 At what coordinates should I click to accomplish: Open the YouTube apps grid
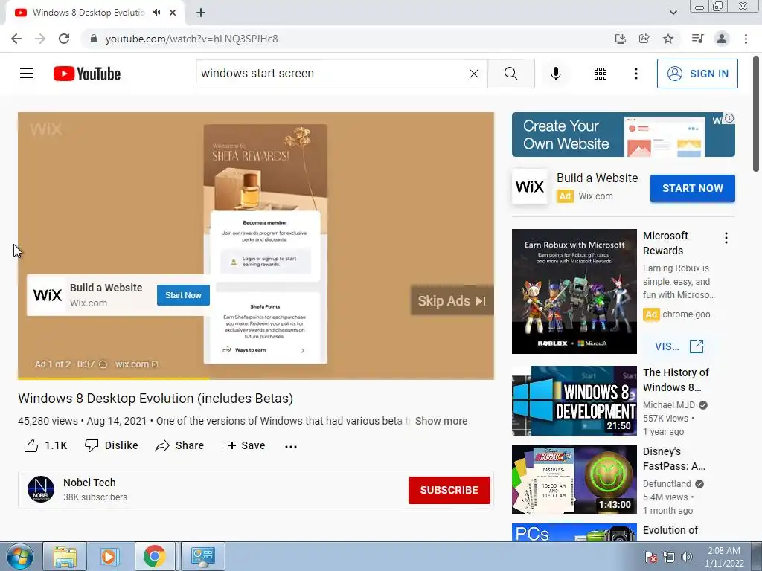point(601,74)
